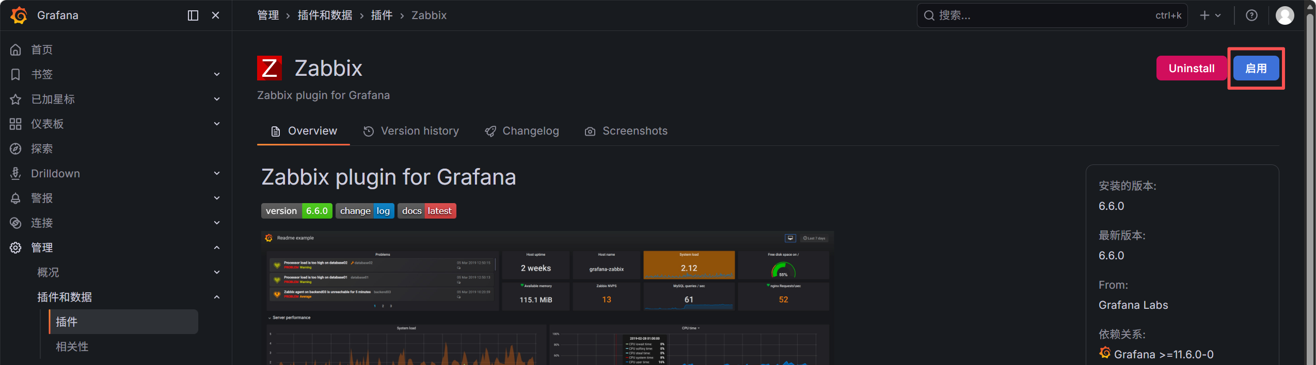The height and width of the screenshot is (365, 1316).
Task: Click the docs latest badge
Action: click(x=427, y=211)
